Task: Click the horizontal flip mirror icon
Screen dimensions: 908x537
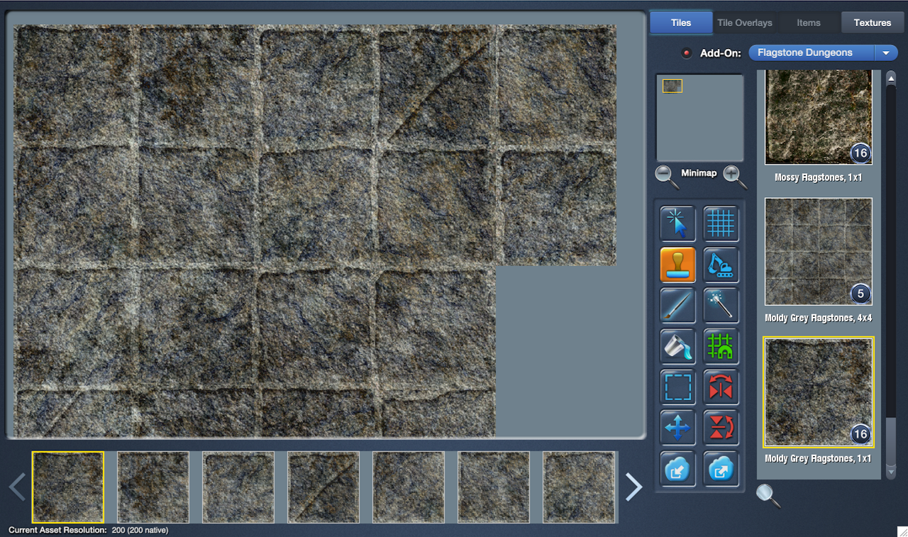Action: (721, 387)
